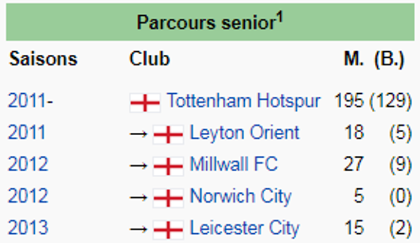
Task: Open the Millwall FC link
Action: pos(234,164)
